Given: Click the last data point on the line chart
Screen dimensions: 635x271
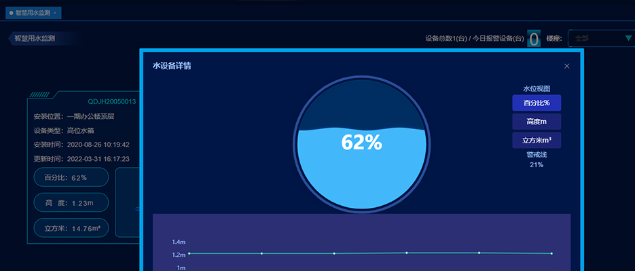Looking at the screenshot, I should tap(551, 253).
